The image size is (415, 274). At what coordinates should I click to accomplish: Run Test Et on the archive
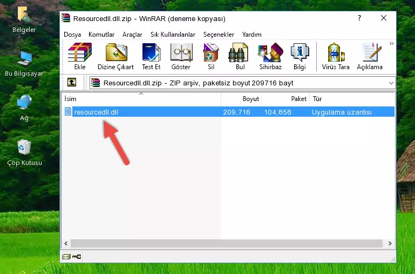151,56
